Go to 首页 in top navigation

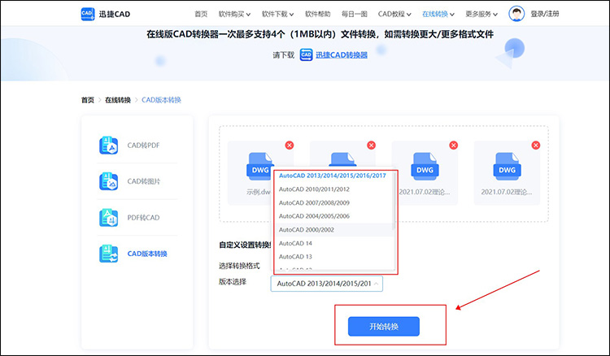coord(201,14)
